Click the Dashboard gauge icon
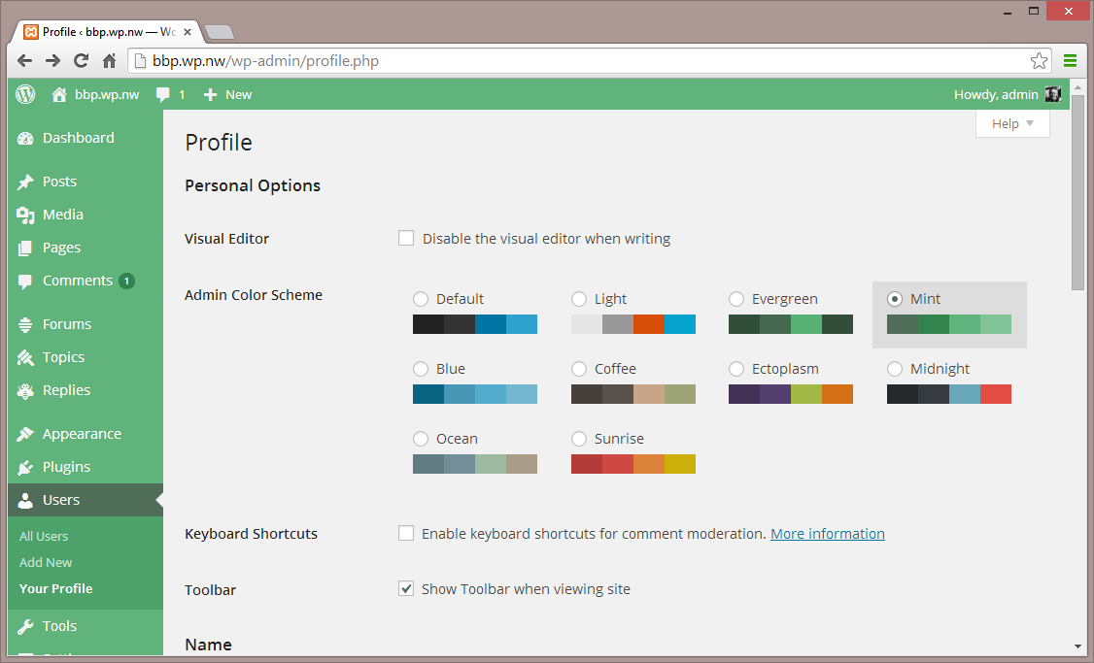1094x663 pixels. 25,139
